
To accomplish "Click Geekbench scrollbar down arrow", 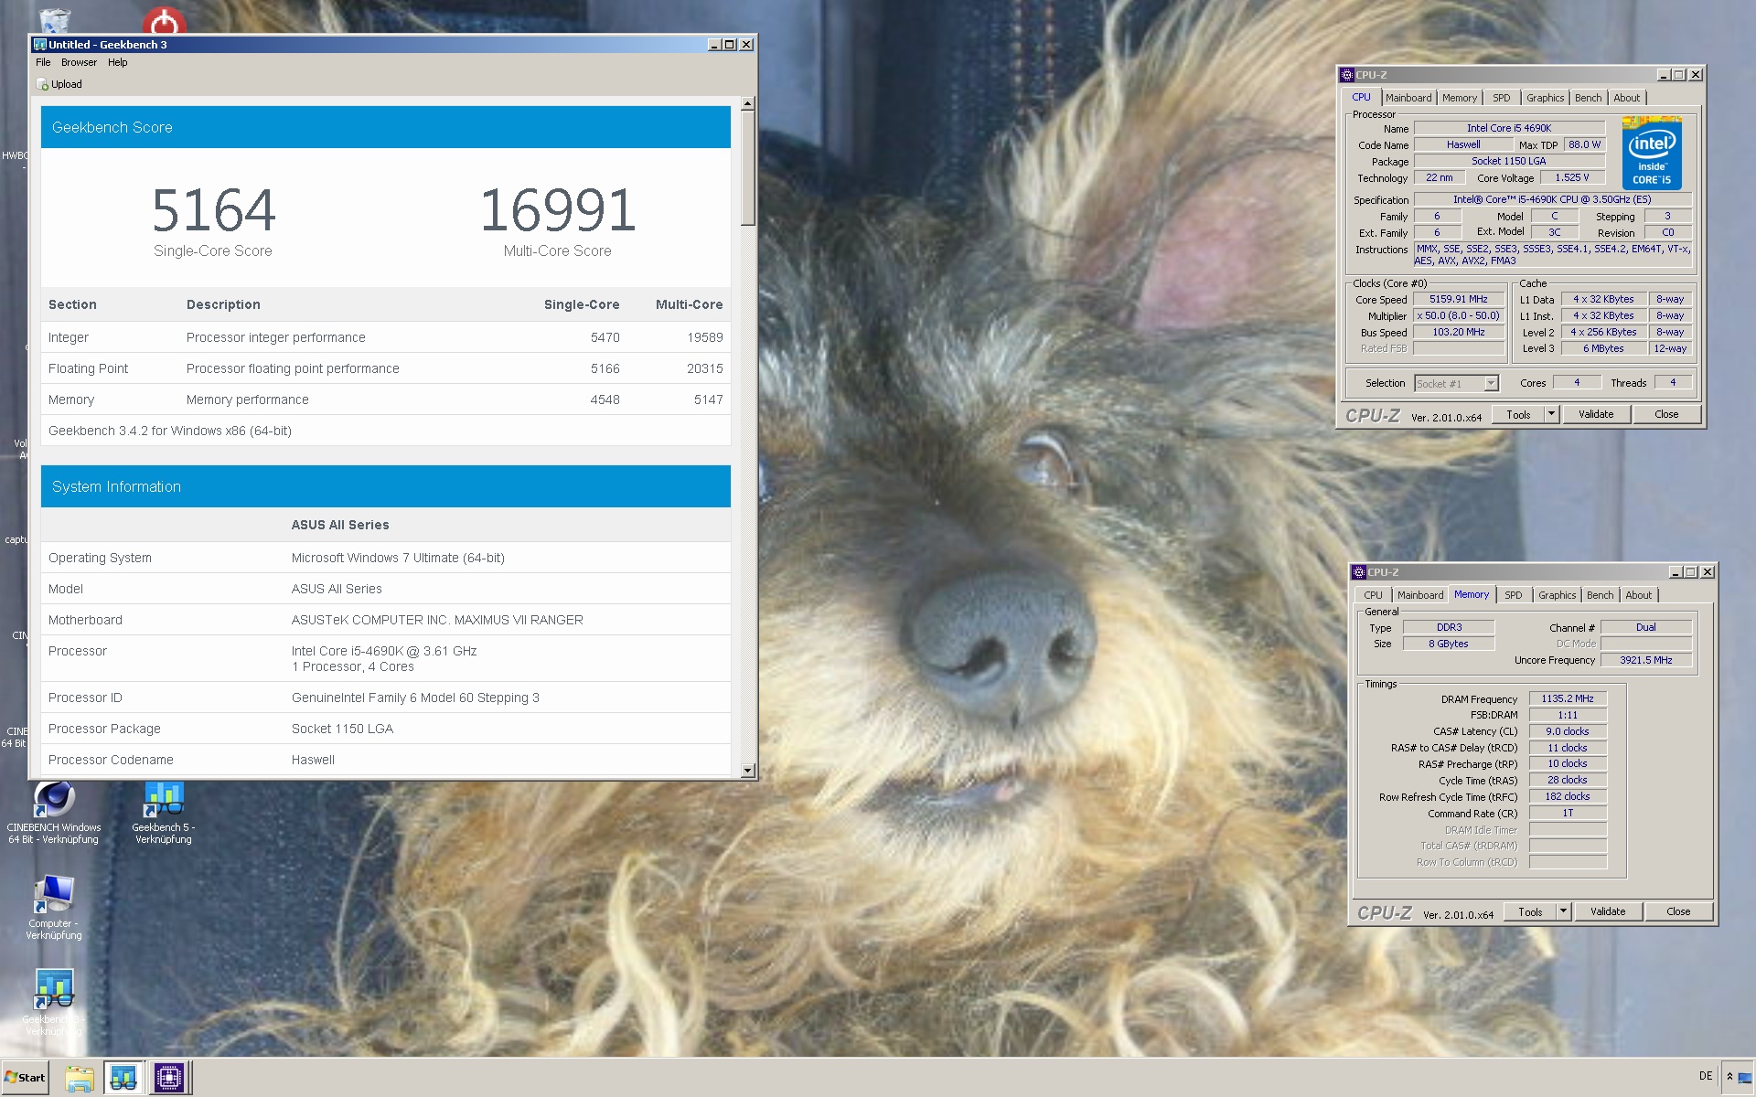I will point(748,770).
